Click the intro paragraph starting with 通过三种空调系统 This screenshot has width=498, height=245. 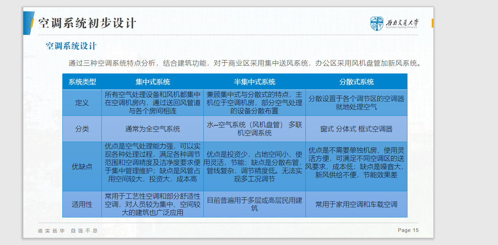pyautogui.click(x=244, y=63)
